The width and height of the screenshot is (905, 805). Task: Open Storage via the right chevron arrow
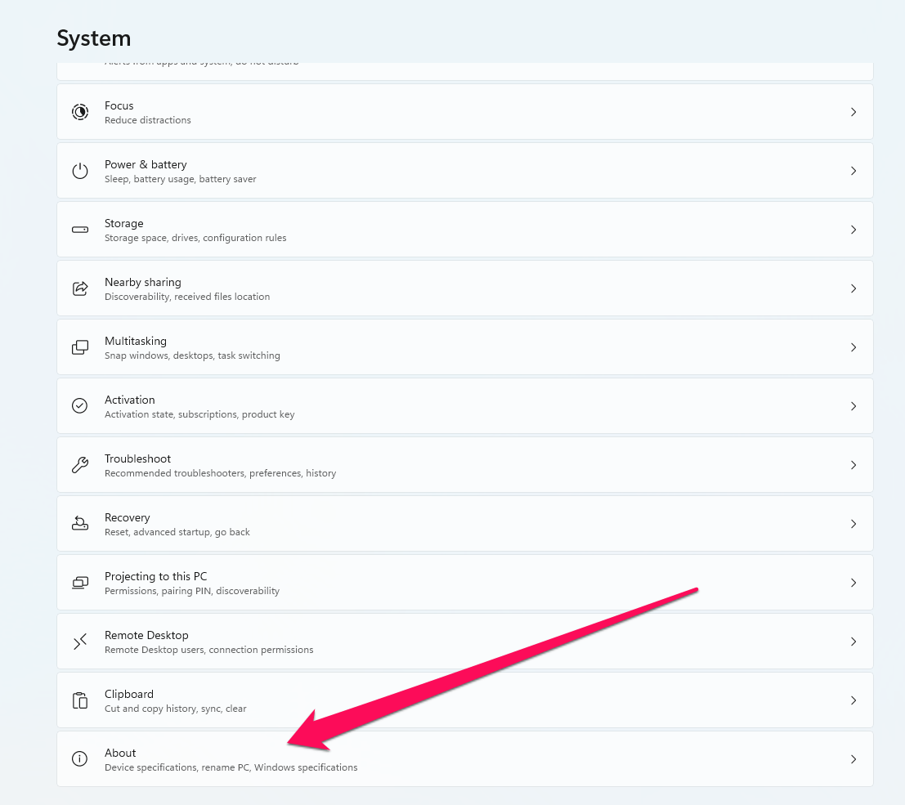(x=853, y=230)
